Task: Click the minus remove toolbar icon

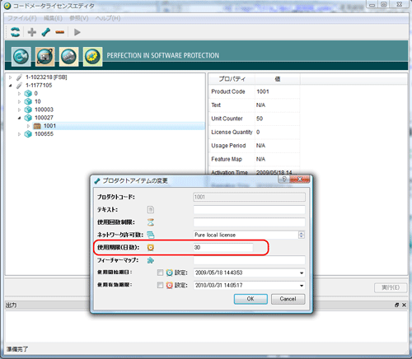Action: pyautogui.click(x=59, y=32)
